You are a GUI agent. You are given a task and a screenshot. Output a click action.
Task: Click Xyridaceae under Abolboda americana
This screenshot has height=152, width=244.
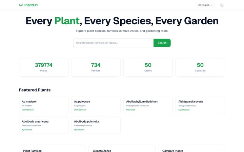click(27, 130)
